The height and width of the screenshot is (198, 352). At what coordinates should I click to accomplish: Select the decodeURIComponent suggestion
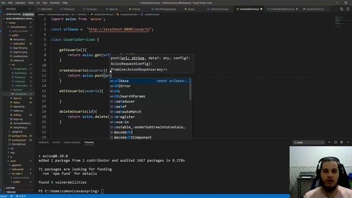point(150,137)
